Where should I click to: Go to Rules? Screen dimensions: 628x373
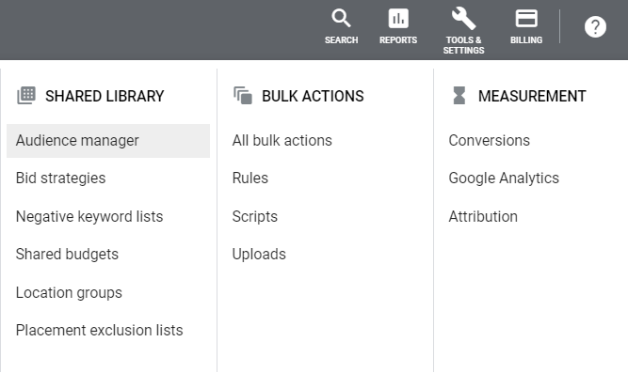[250, 179]
